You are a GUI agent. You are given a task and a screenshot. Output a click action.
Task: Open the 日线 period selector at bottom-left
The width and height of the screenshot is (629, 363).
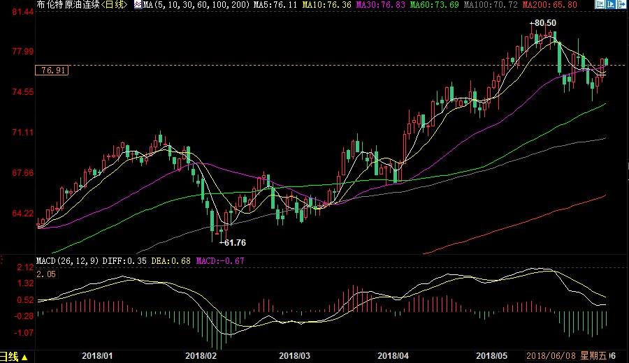click(x=10, y=357)
